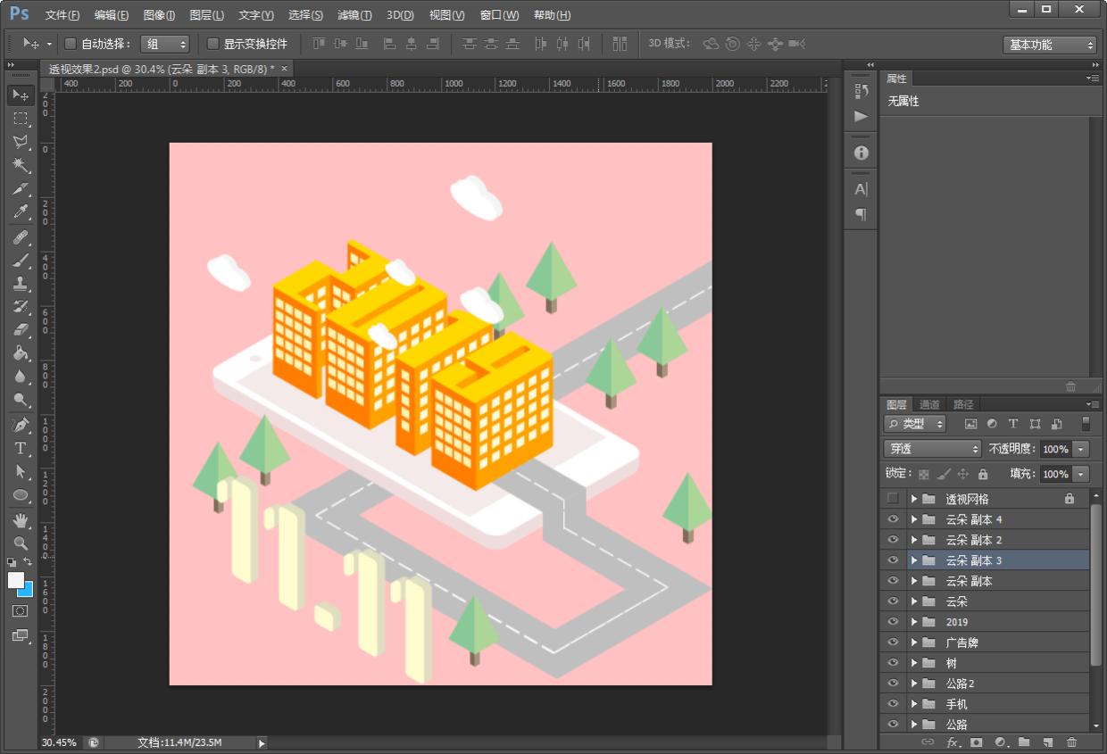Open the 穿透 blend mode dropdown

point(932,449)
